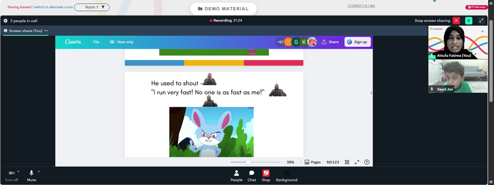Open the grid view icon

(x=347, y=162)
